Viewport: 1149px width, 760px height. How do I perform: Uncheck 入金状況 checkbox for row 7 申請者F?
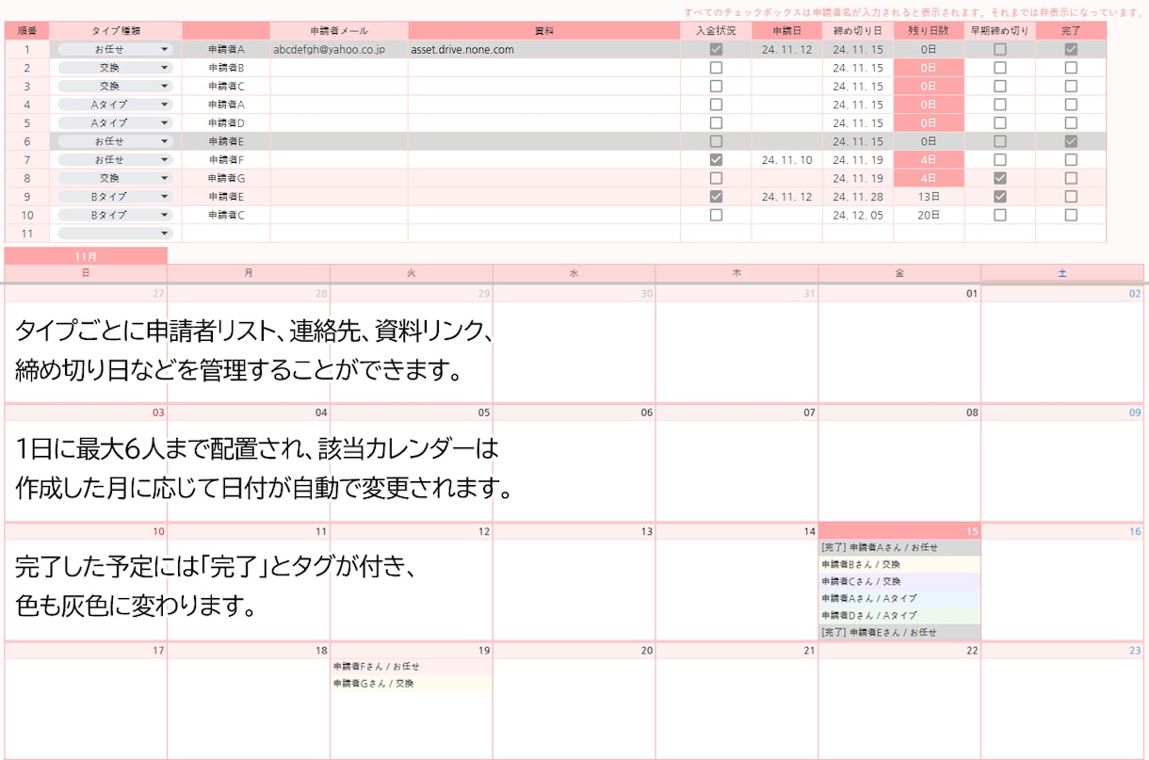click(x=716, y=159)
